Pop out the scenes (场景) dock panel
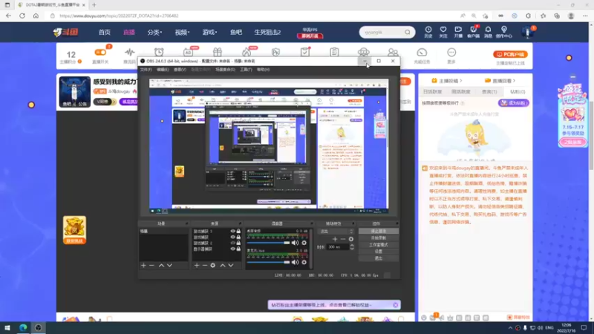 186,224
